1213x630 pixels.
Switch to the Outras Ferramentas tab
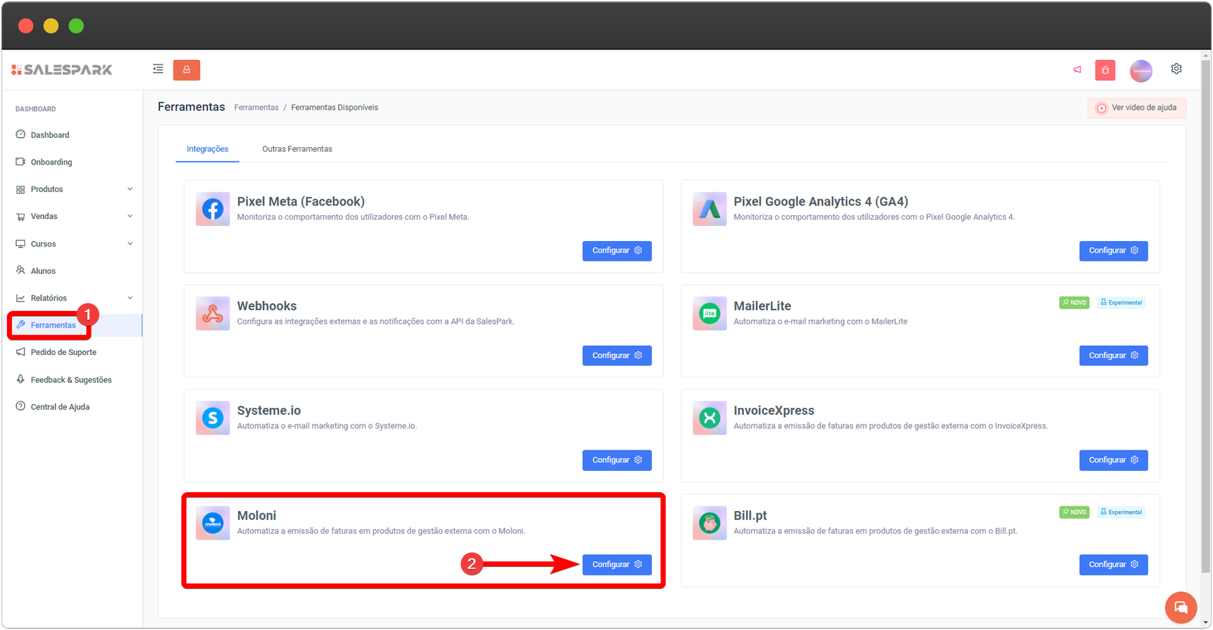[297, 149]
